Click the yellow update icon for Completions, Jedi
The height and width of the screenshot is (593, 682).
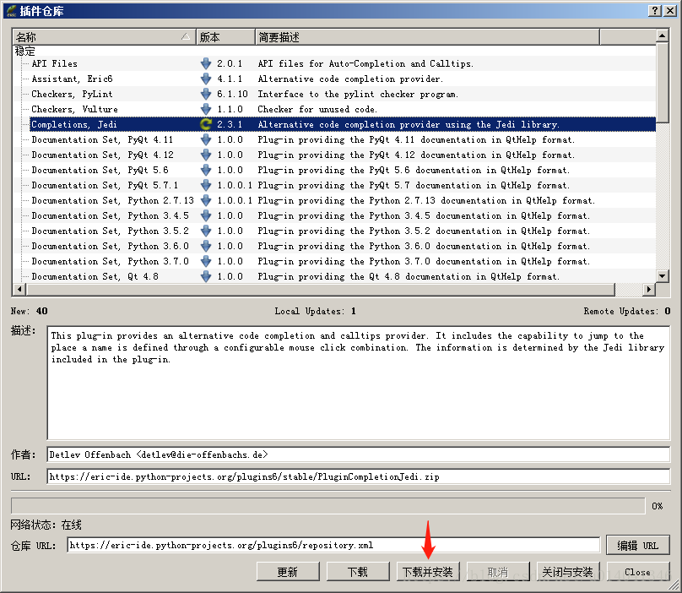point(206,124)
